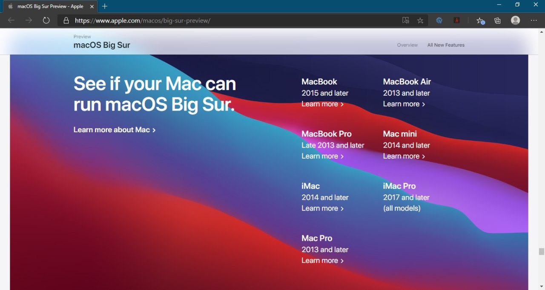545x290 pixels.
Task: Restore down the browser window
Action: [x=517, y=4]
